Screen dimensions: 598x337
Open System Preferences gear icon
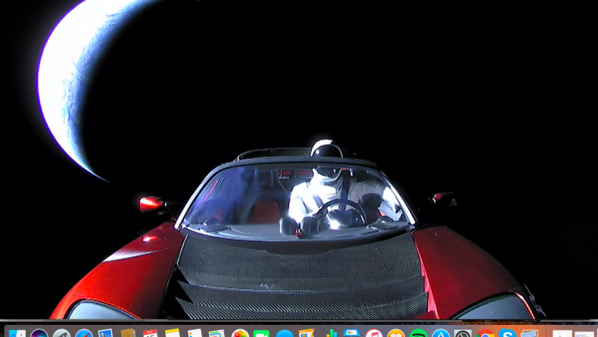click(463, 334)
